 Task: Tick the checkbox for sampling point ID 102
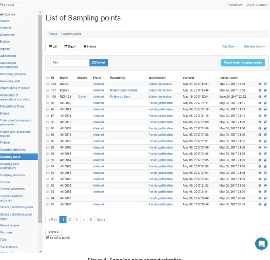click(47, 84)
